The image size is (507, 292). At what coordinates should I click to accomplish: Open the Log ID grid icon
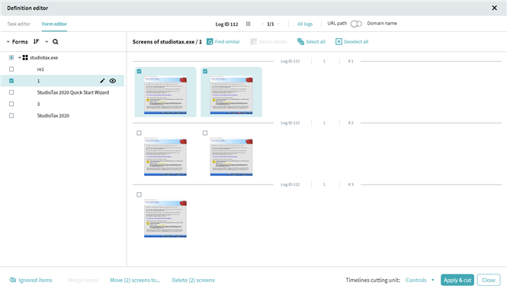pyautogui.click(x=248, y=24)
